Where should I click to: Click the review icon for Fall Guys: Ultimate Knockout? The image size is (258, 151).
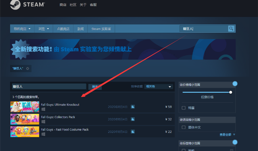pos(133,107)
